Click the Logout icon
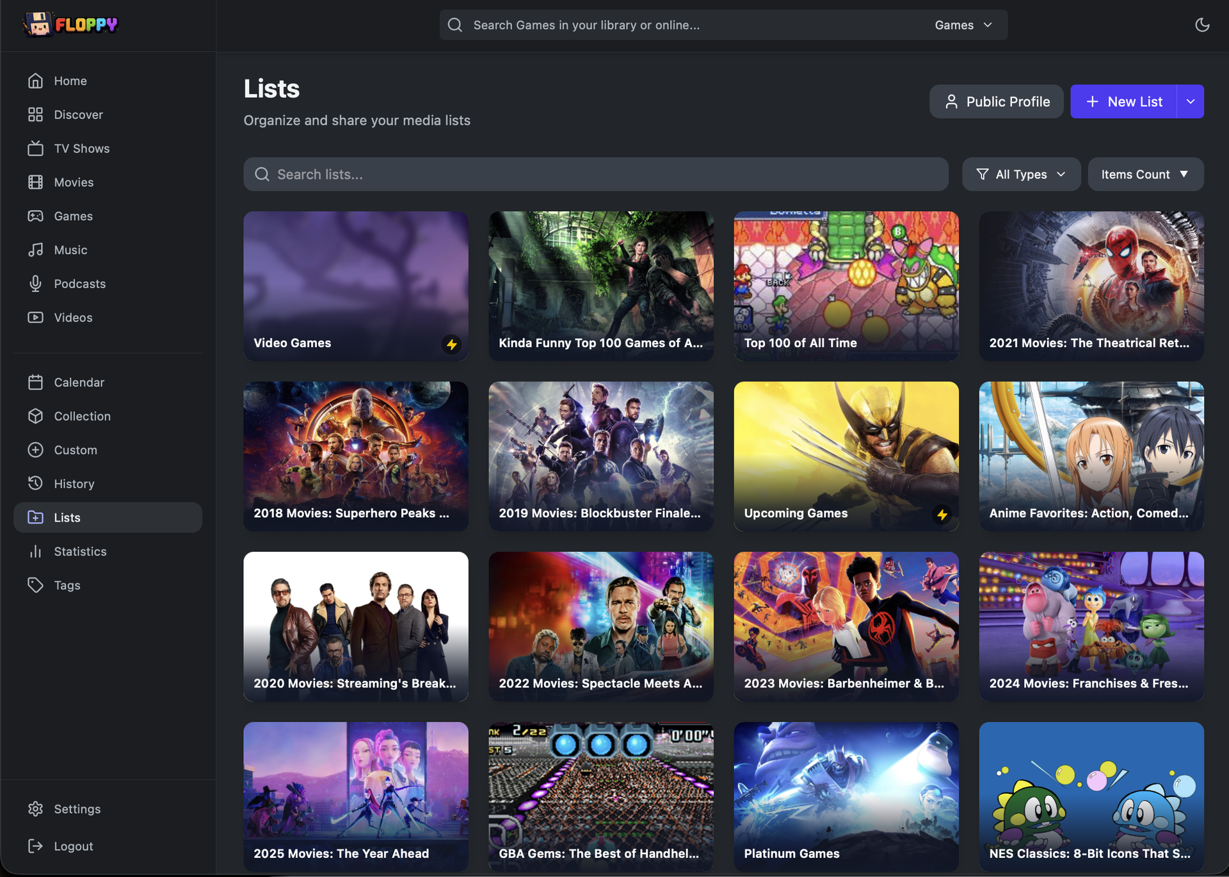Screen dimensions: 1229x877 [x=36, y=846]
